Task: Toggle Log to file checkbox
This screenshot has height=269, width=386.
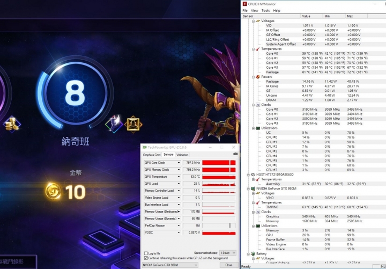Action: [x=146, y=253]
